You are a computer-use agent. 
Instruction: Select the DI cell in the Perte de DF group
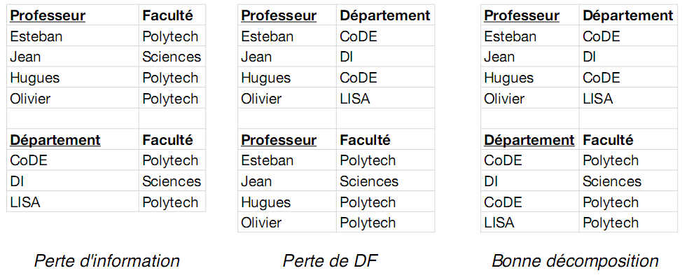pos(385,57)
